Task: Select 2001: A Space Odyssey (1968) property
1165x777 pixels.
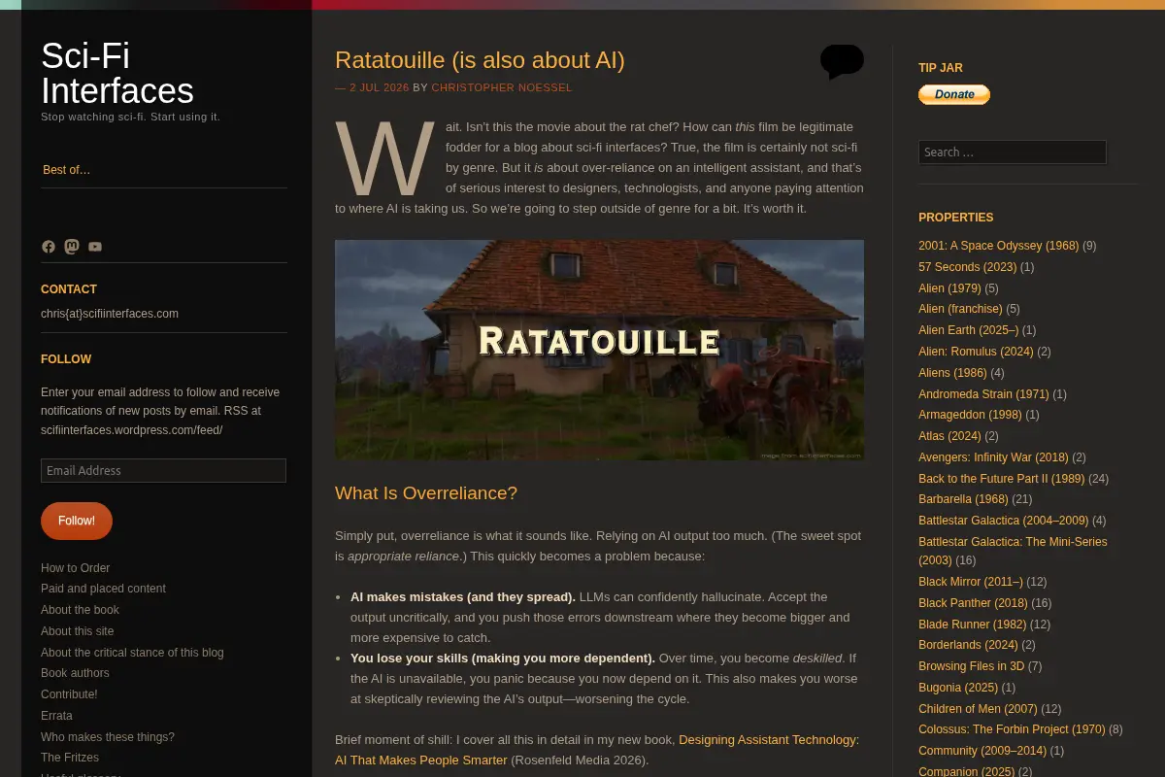Action: [999, 246]
